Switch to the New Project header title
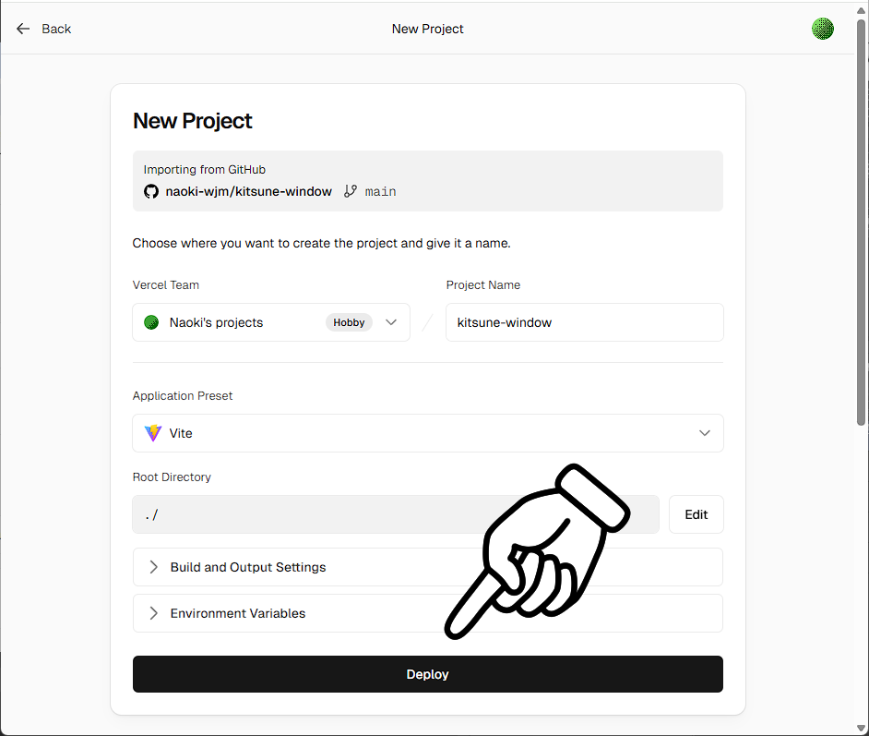Screen dimensions: 869x736 click(427, 29)
